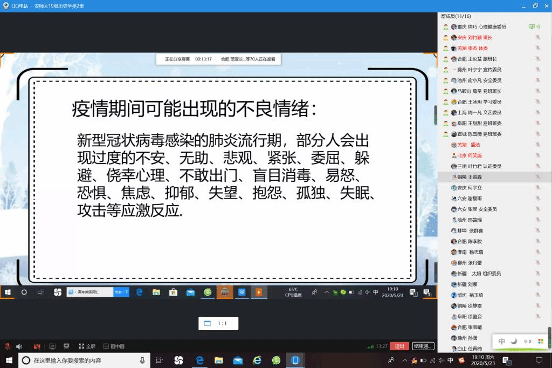Turn on the camera in call toolbar
This screenshot has height=368, width=552.
(37, 346)
